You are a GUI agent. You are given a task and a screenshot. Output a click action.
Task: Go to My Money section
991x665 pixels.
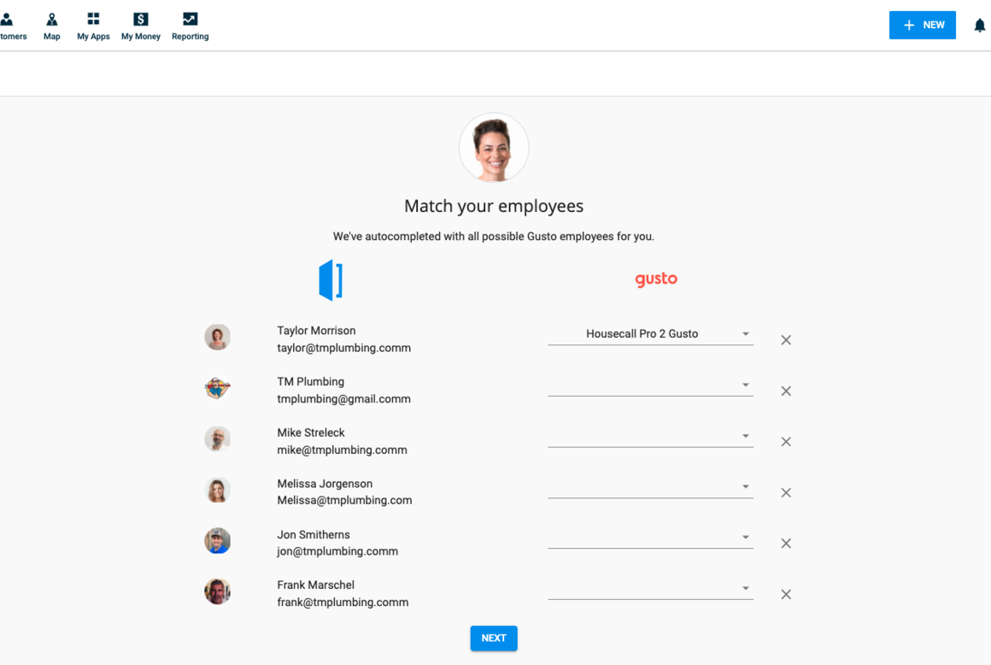[141, 26]
